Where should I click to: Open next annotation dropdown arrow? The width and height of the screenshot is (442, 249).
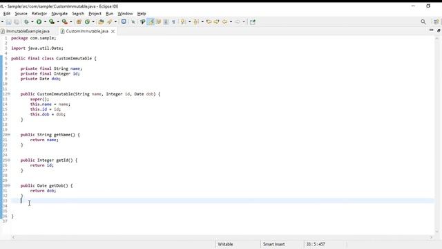click(189, 21)
